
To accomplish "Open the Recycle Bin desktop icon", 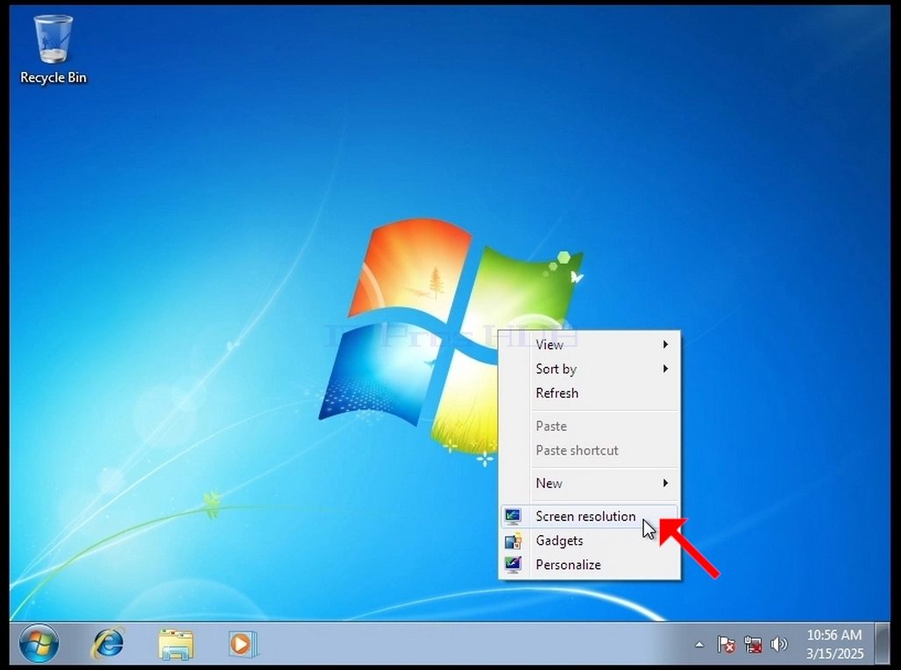I will tap(53, 49).
